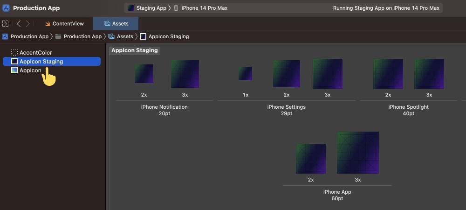Open the AppIcon Staging breadcrumb item

[x=164, y=36]
